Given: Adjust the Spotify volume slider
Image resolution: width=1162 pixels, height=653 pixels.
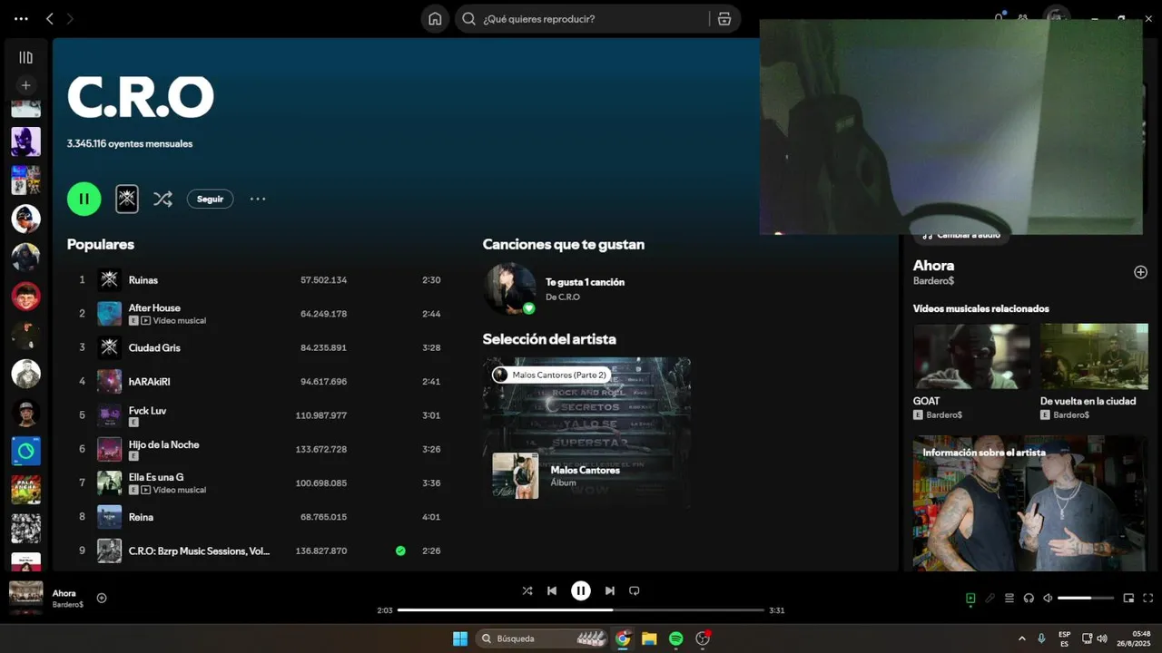Looking at the screenshot, I should point(1086,598).
